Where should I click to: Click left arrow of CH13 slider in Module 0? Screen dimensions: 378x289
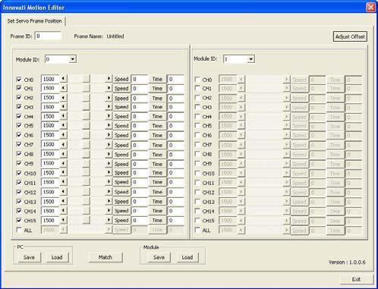pyautogui.click(x=63, y=201)
